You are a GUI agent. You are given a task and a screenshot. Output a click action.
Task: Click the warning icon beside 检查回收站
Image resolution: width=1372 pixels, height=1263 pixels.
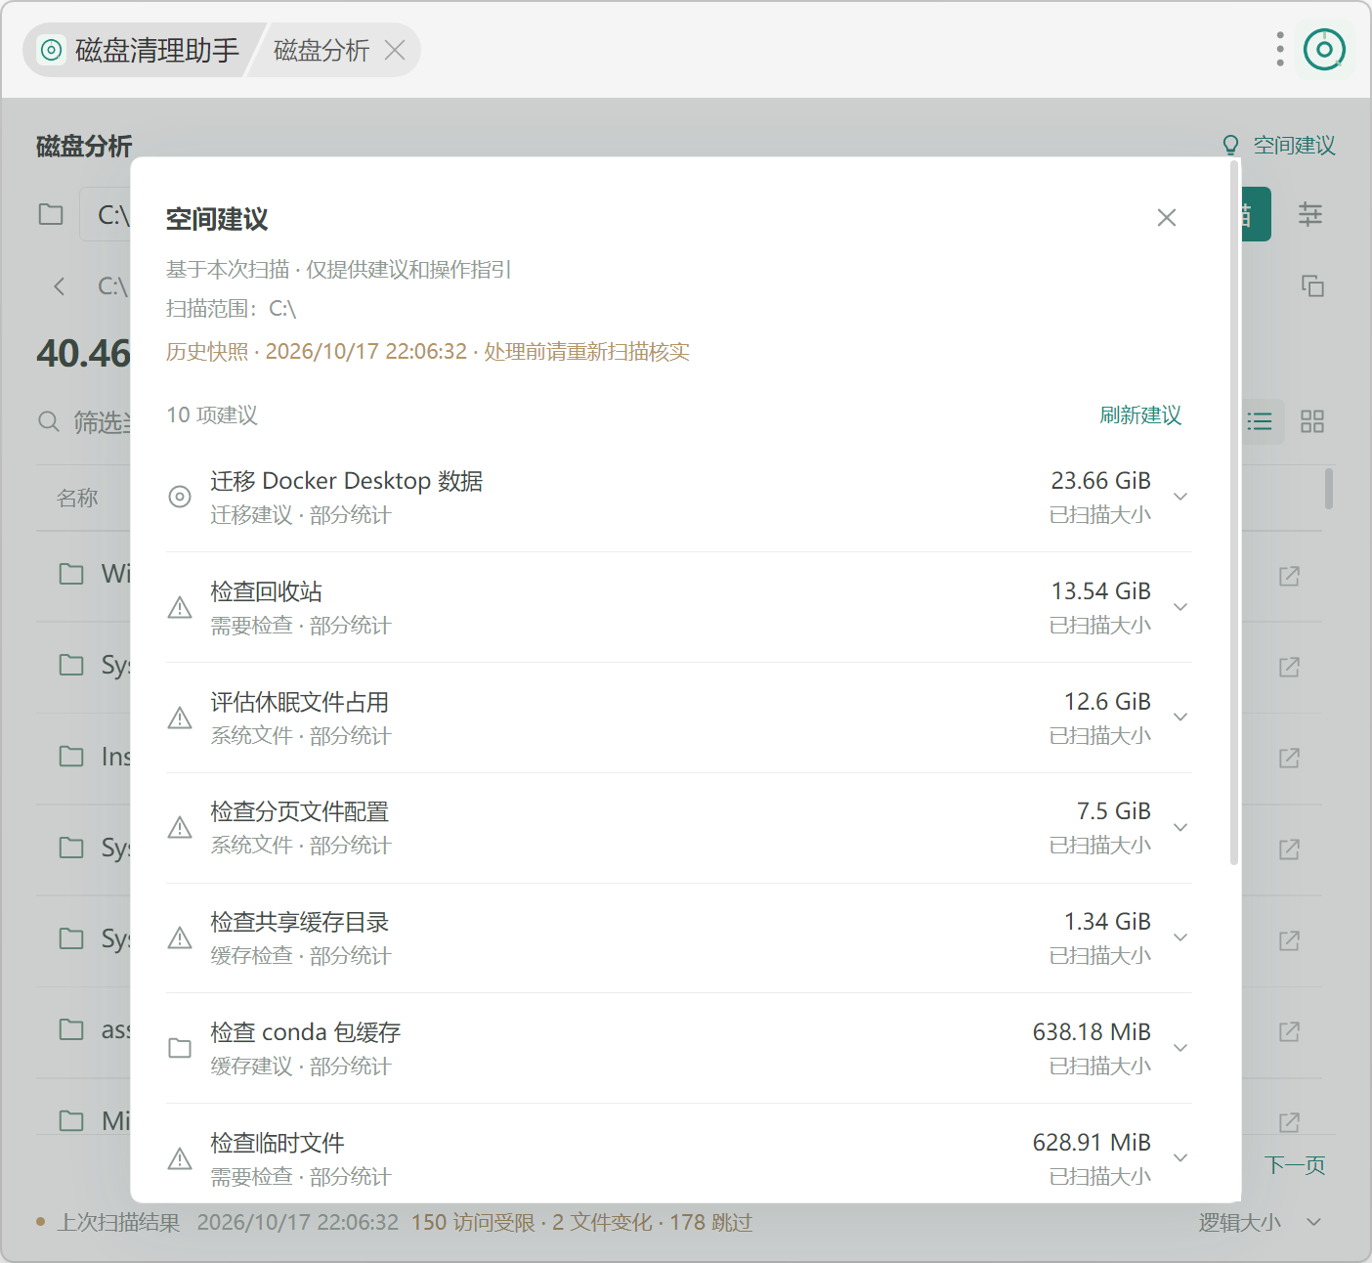coord(180,607)
